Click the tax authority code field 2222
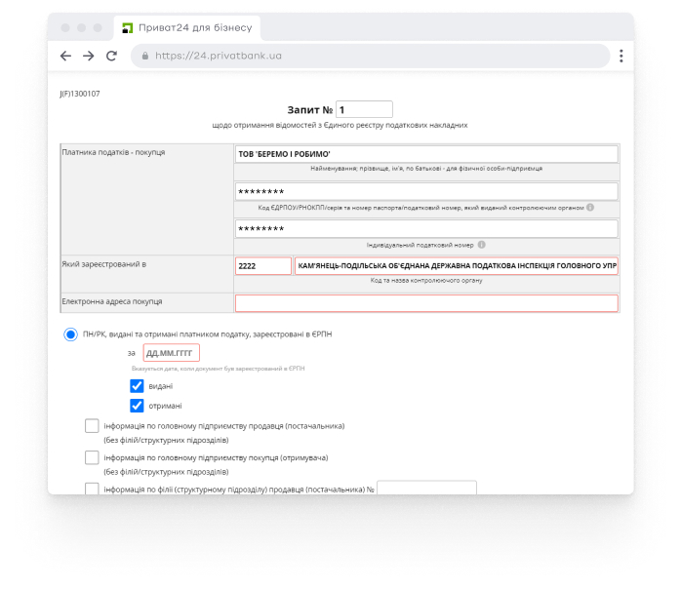This screenshot has height=589, width=681. point(262,266)
